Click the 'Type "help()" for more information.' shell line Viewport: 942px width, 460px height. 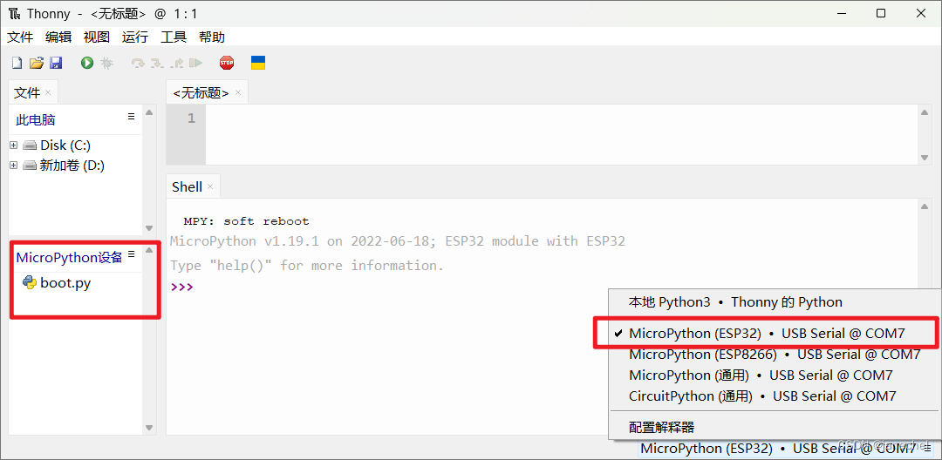tap(307, 265)
